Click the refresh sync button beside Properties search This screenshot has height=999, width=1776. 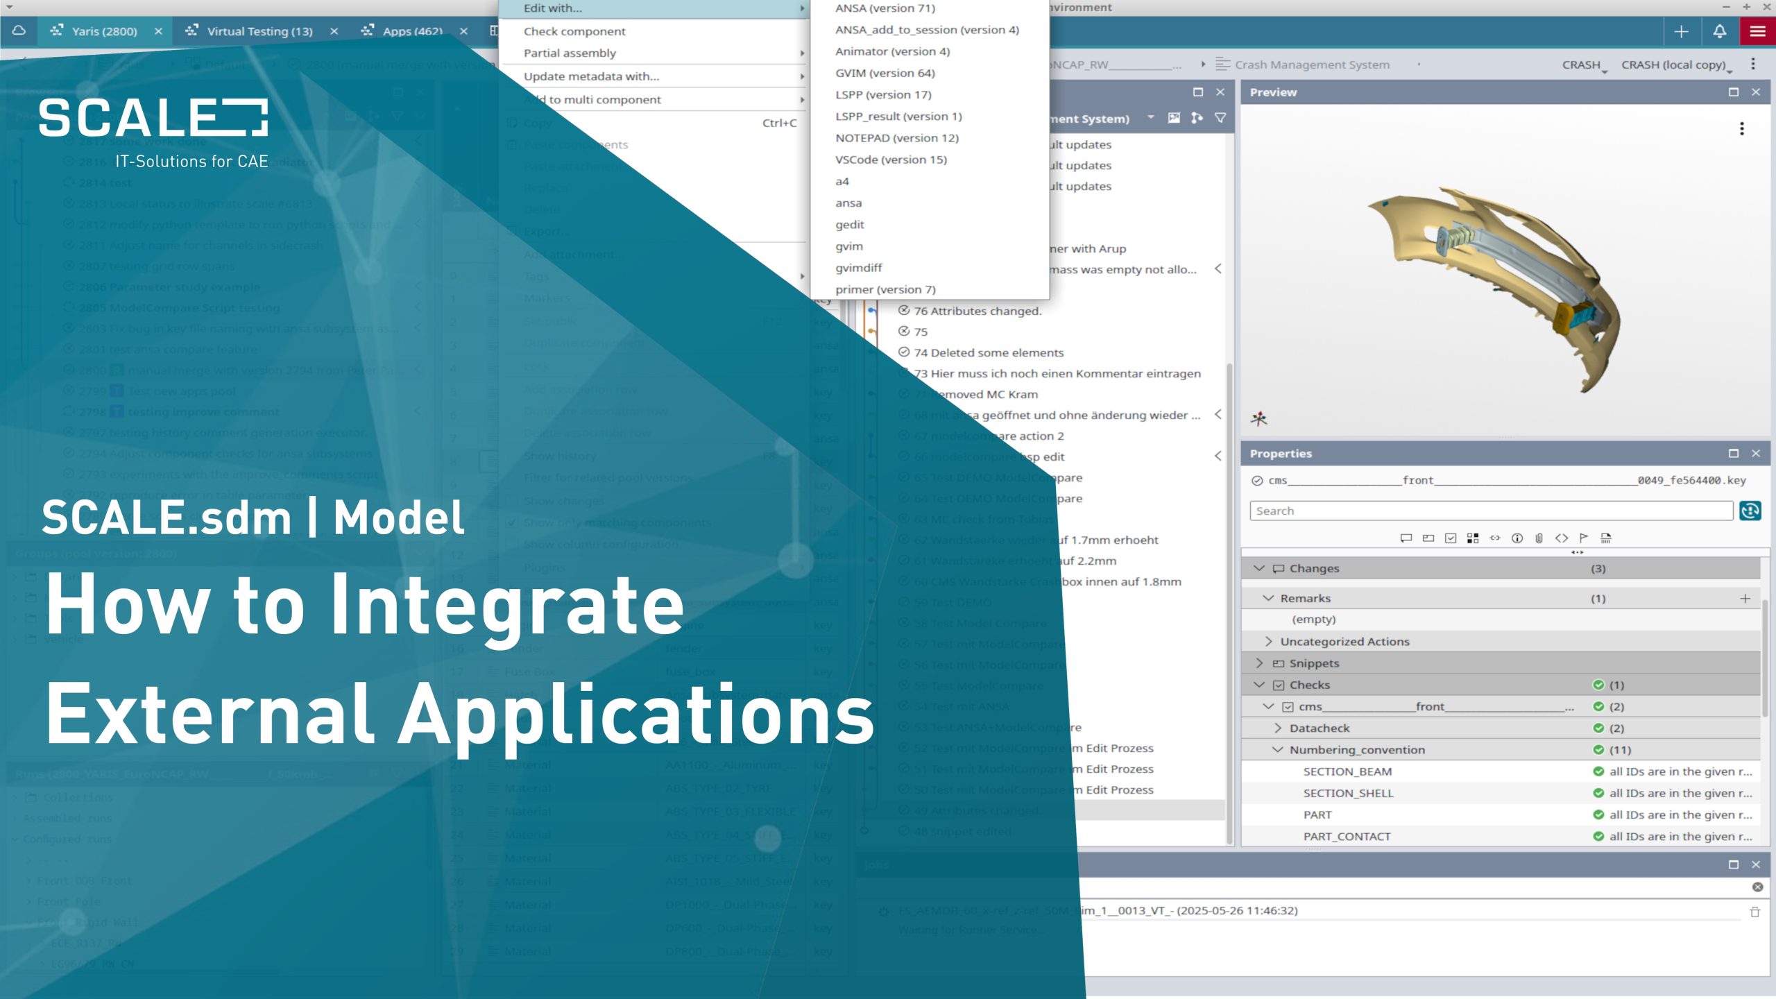tap(1750, 511)
